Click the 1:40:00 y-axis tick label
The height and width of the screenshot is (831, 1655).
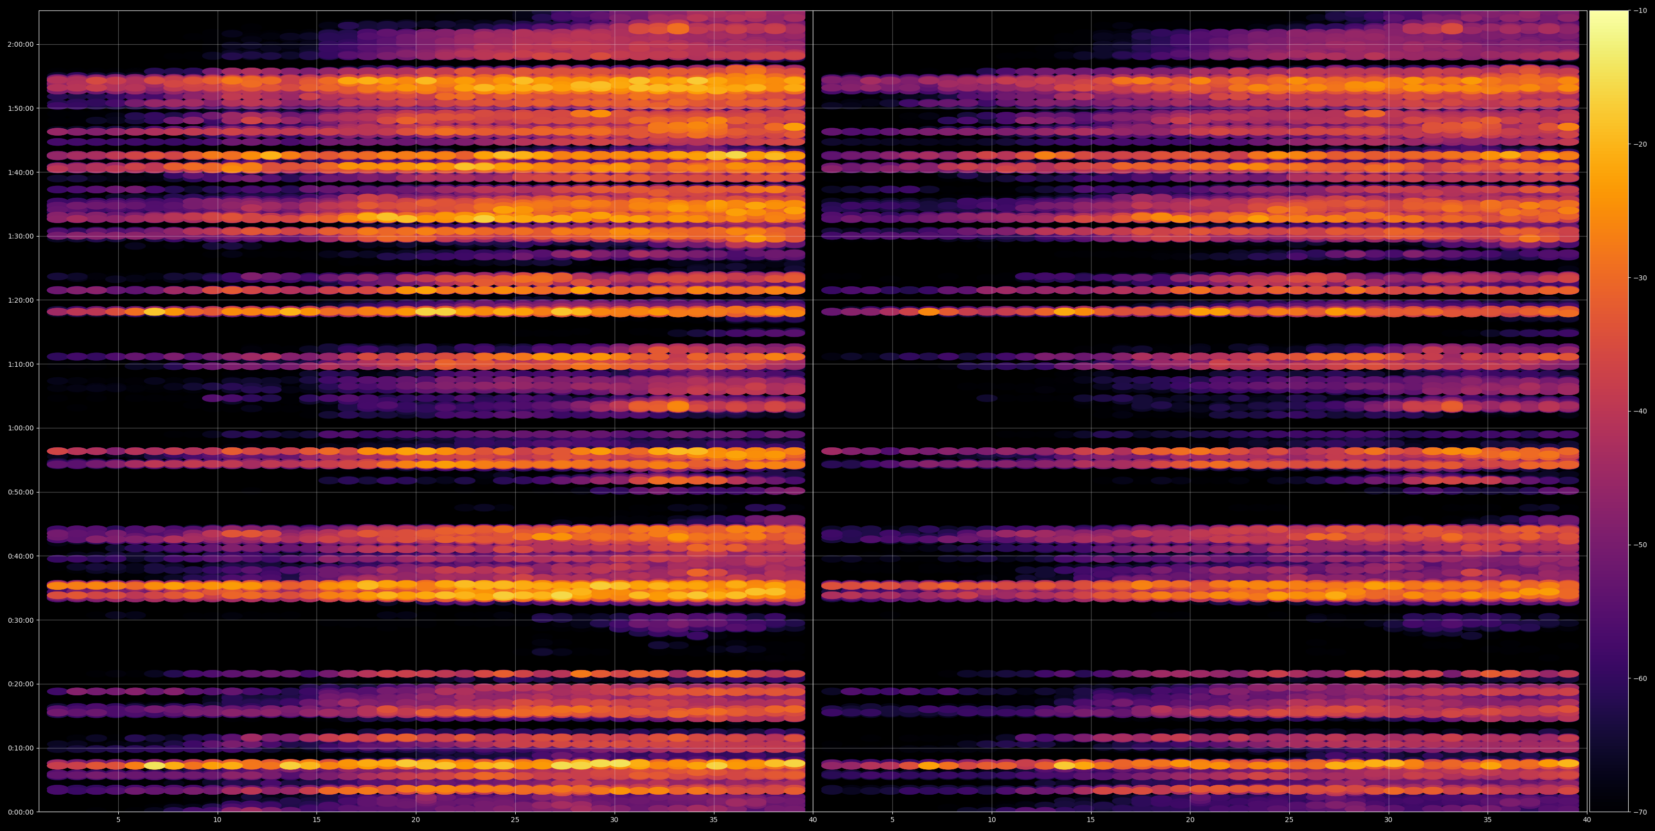pos(21,172)
